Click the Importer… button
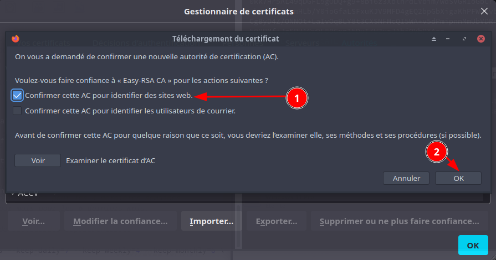Screen dimensions: 496x260 pyautogui.click(x=211, y=221)
